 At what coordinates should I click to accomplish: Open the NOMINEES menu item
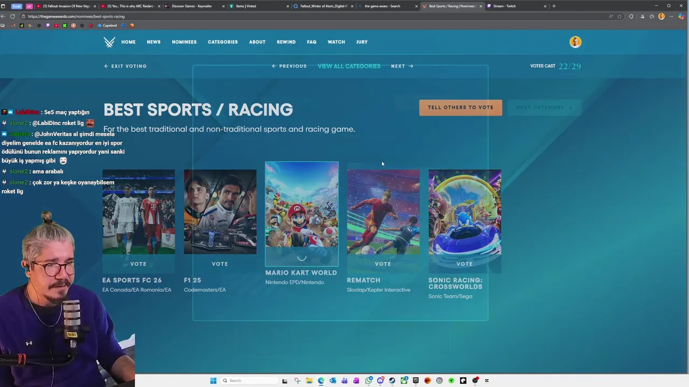click(184, 42)
